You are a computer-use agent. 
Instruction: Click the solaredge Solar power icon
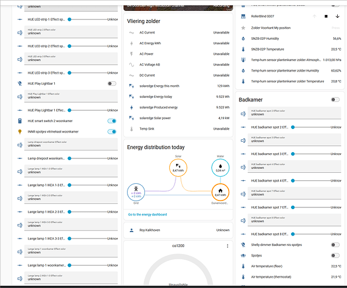(132, 118)
